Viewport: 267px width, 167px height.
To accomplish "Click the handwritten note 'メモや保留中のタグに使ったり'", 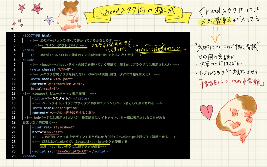I will 112,46.
